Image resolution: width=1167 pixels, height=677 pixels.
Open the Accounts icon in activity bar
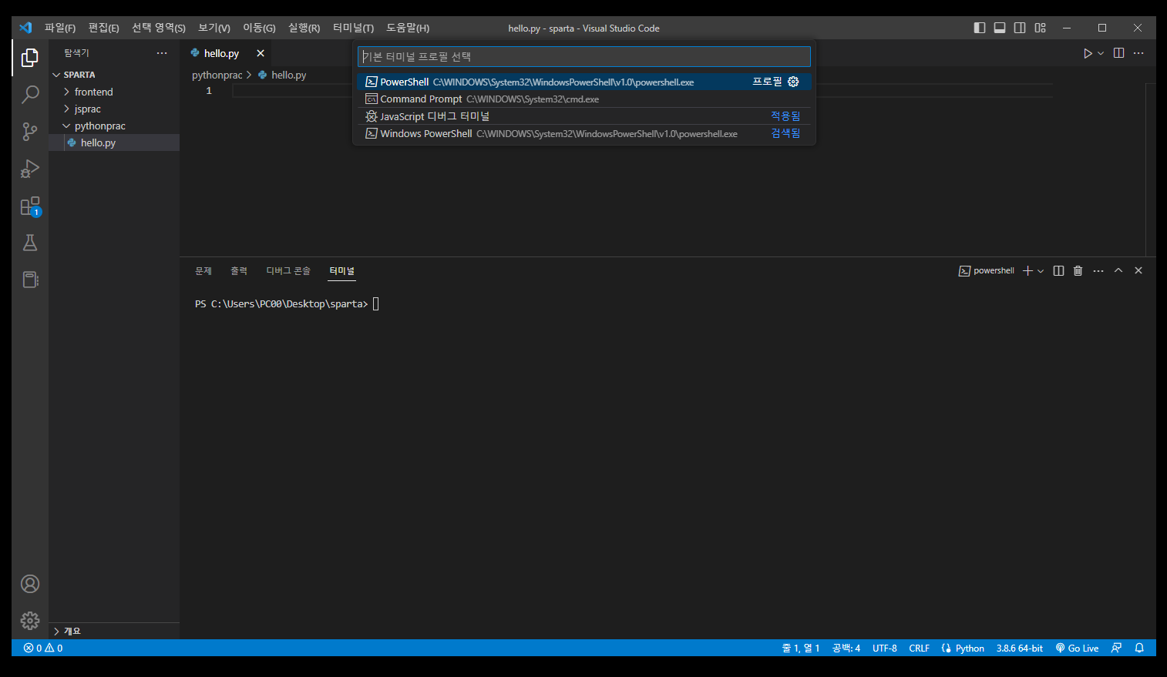(x=30, y=584)
